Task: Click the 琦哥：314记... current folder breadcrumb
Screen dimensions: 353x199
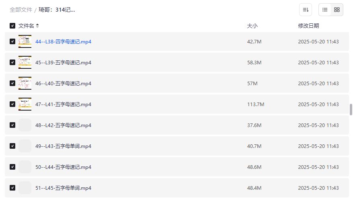Action: 57,10
